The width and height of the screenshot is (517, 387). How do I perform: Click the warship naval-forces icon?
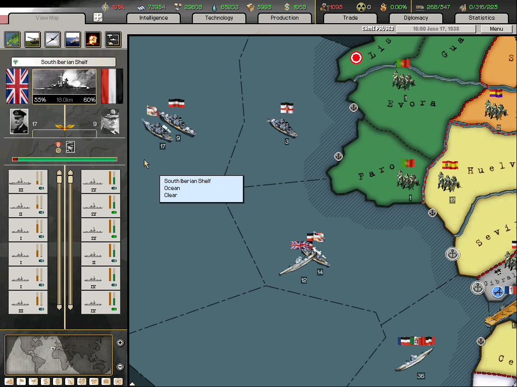pos(72,39)
